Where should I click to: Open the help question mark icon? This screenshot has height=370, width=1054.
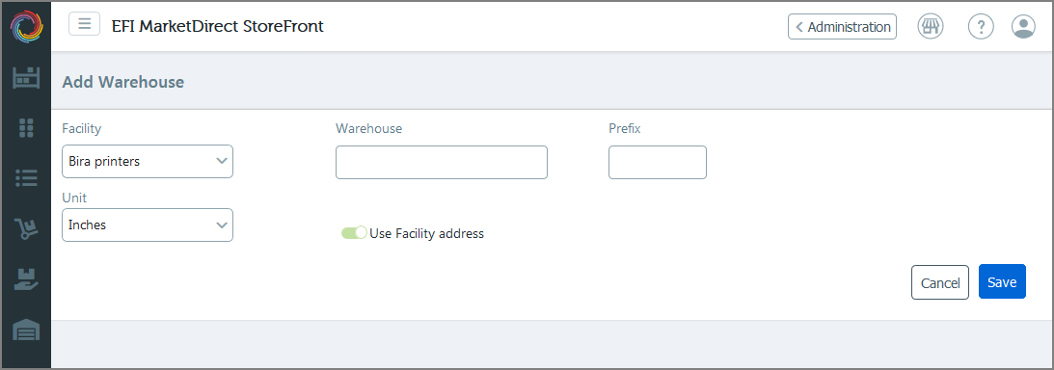(981, 27)
